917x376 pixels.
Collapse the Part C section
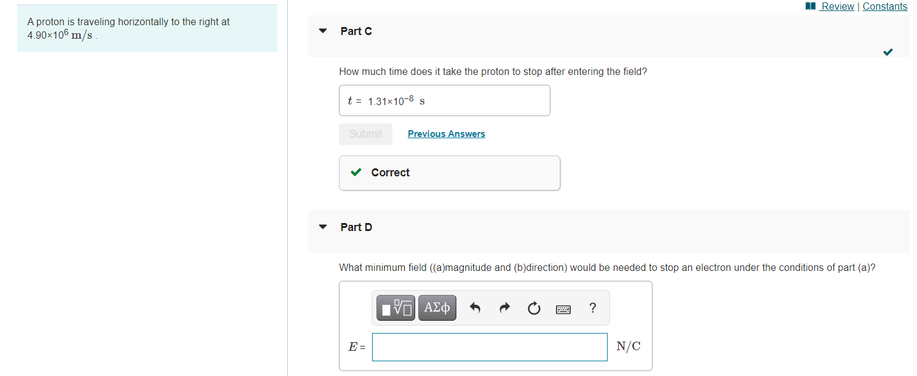323,30
